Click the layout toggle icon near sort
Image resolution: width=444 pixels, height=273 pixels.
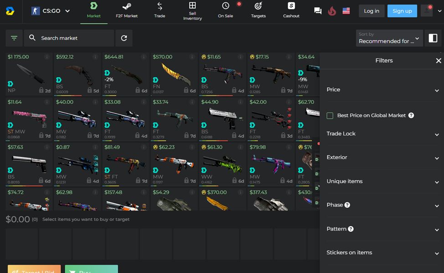click(432, 38)
